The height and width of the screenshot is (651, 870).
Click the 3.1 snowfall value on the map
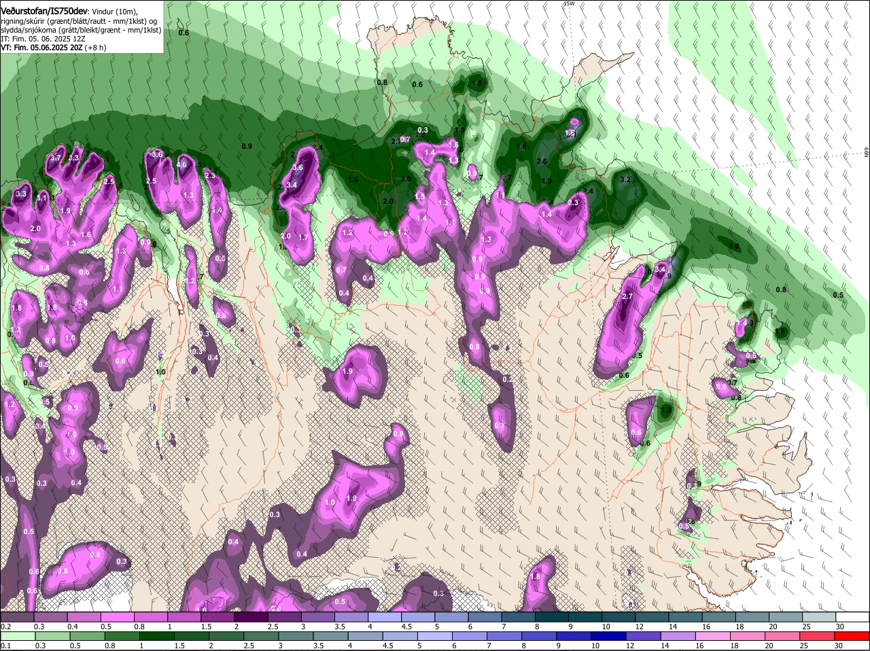42,198
